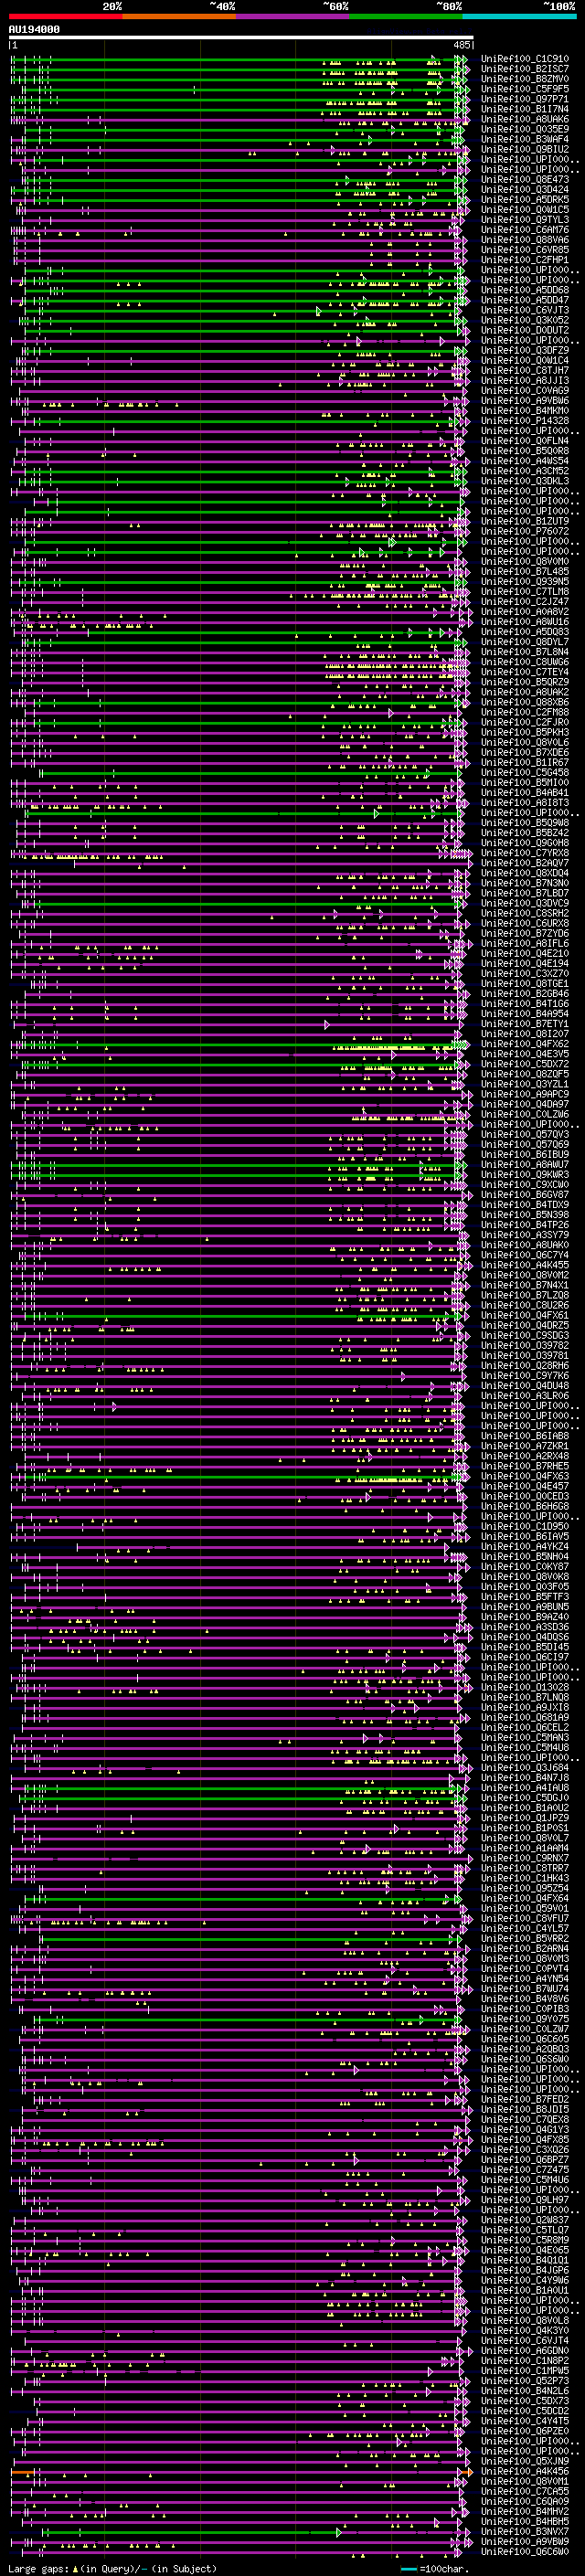
Task: Select label UniRef100_A5DD68
Action: pyautogui.click(x=525, y=291)
